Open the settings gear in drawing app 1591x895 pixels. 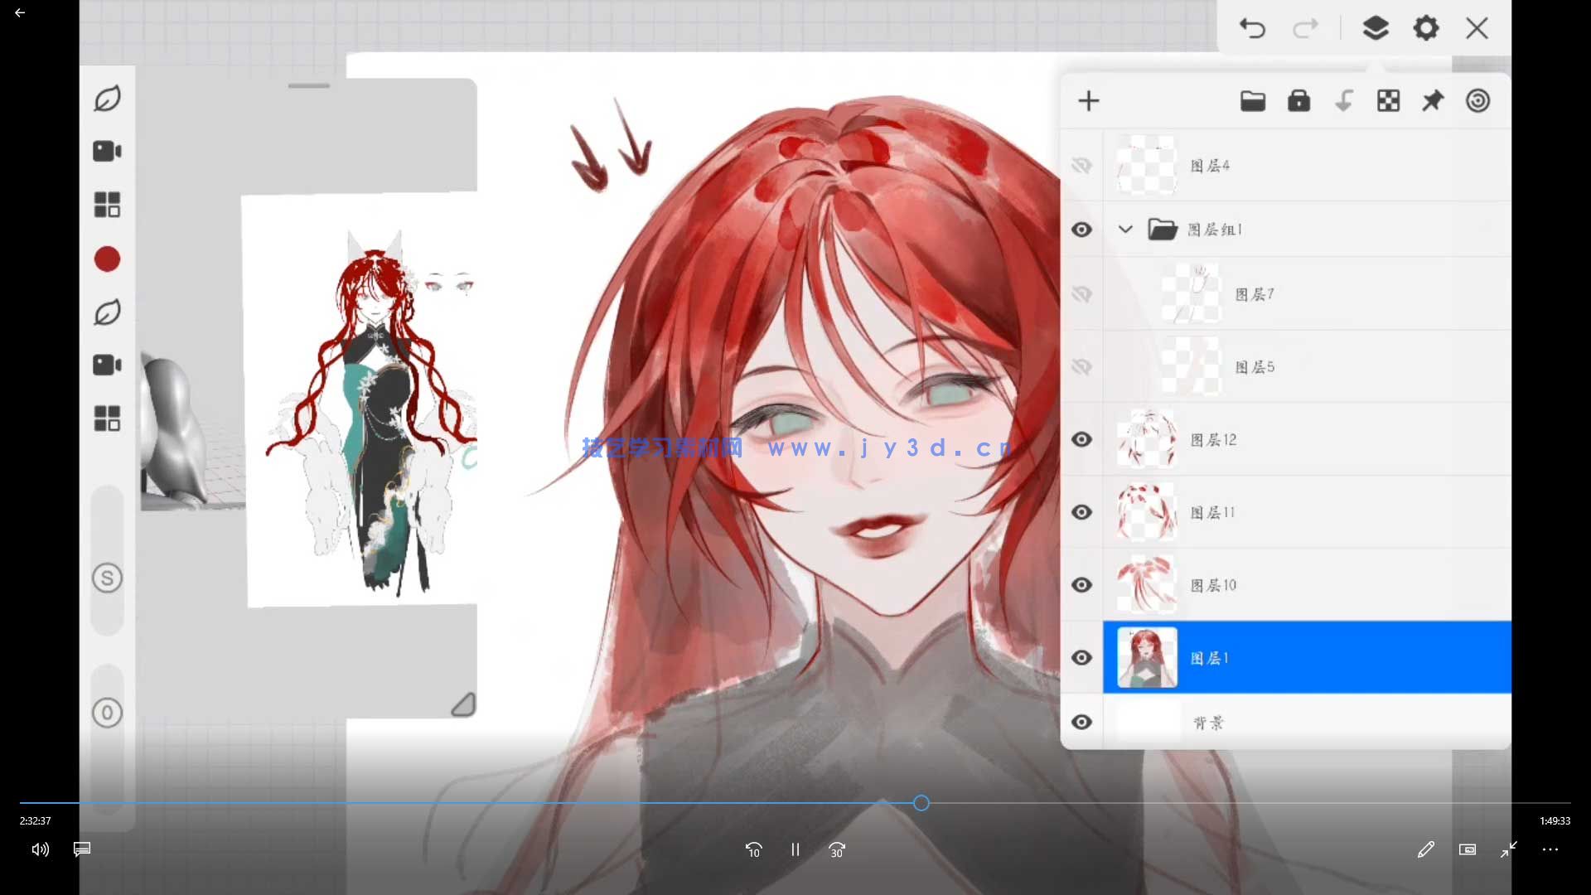pos(1426,29)
